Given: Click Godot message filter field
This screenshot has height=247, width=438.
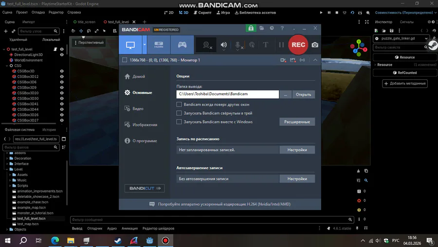Looking at the screenshot, I should pyautogui.click(x=212, y=220).
